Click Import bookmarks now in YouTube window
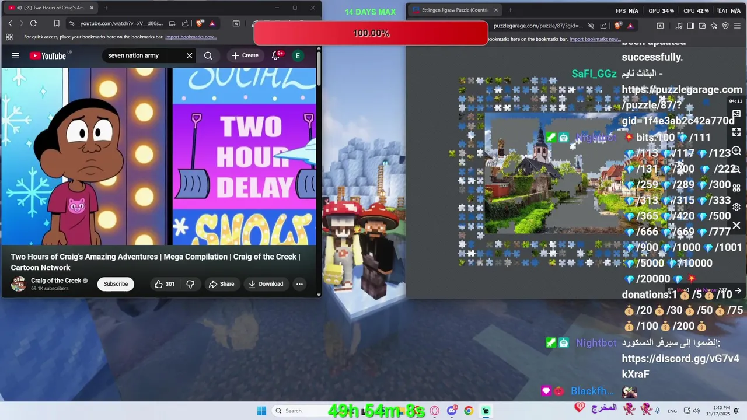This screenshot has height=420, width=747. click(x=191, y=37)
